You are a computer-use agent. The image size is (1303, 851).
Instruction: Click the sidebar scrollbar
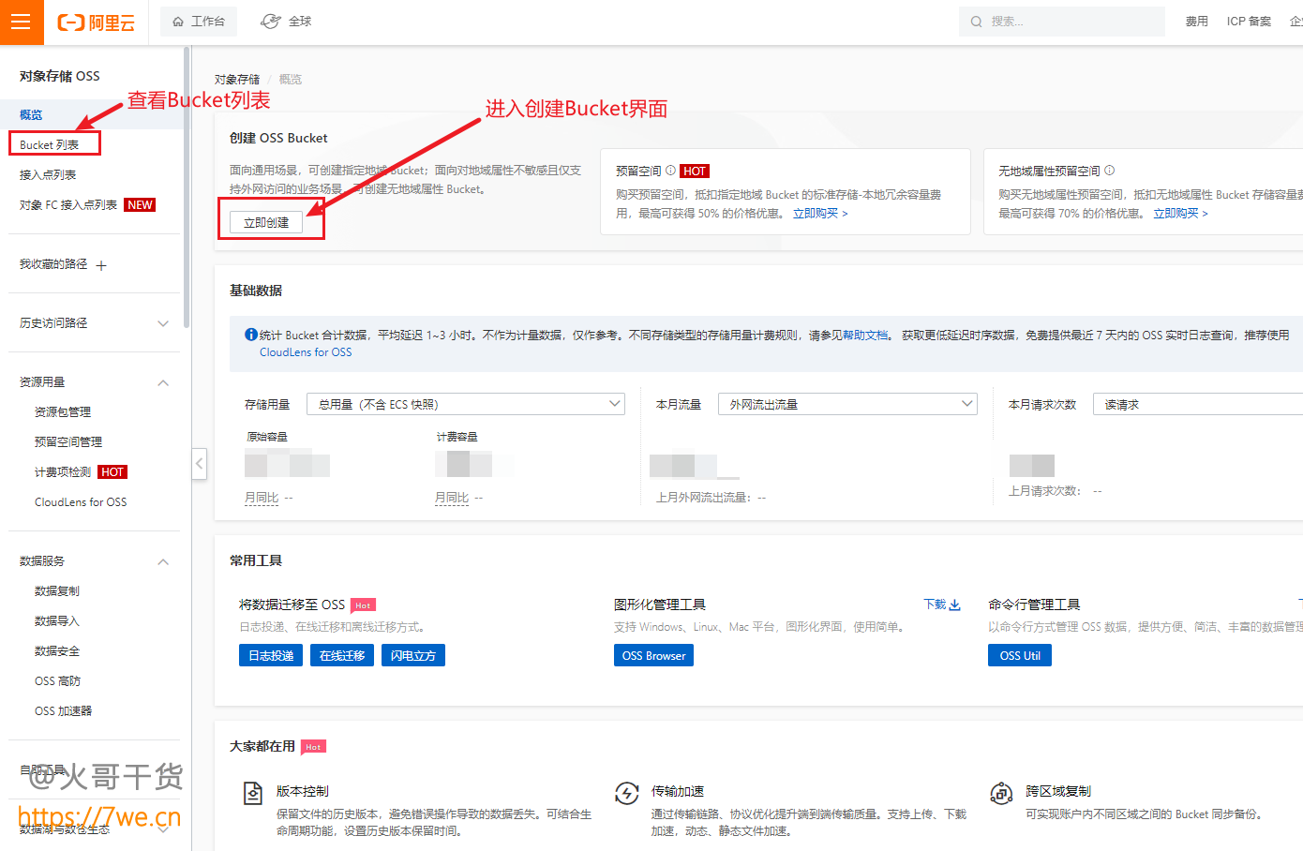187,187
